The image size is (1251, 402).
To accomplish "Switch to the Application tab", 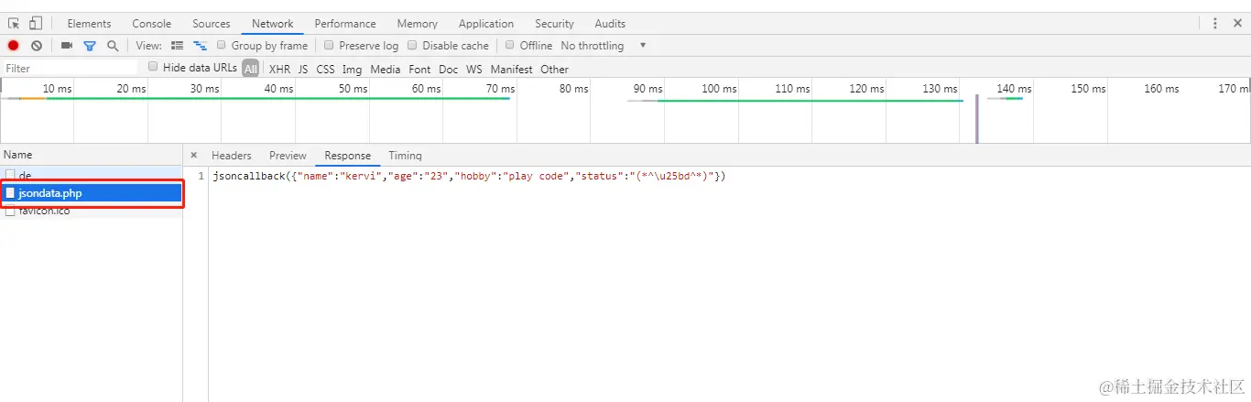I will pyautogui.click(x=486, y=24).
